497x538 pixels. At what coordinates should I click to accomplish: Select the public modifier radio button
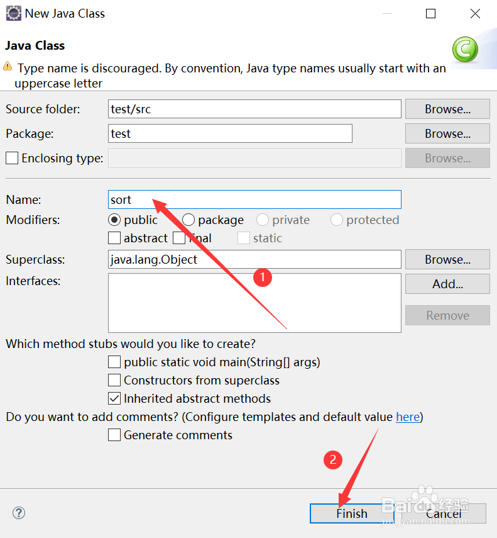pos(114,220)
